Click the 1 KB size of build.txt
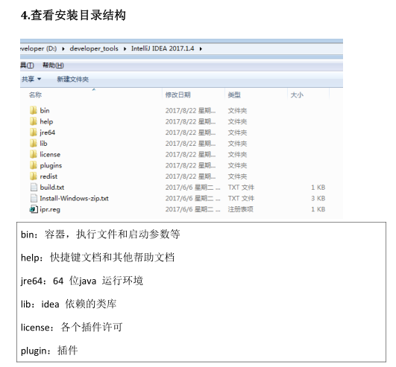Screen dimensions: 396x367 [x=318, y=188]
